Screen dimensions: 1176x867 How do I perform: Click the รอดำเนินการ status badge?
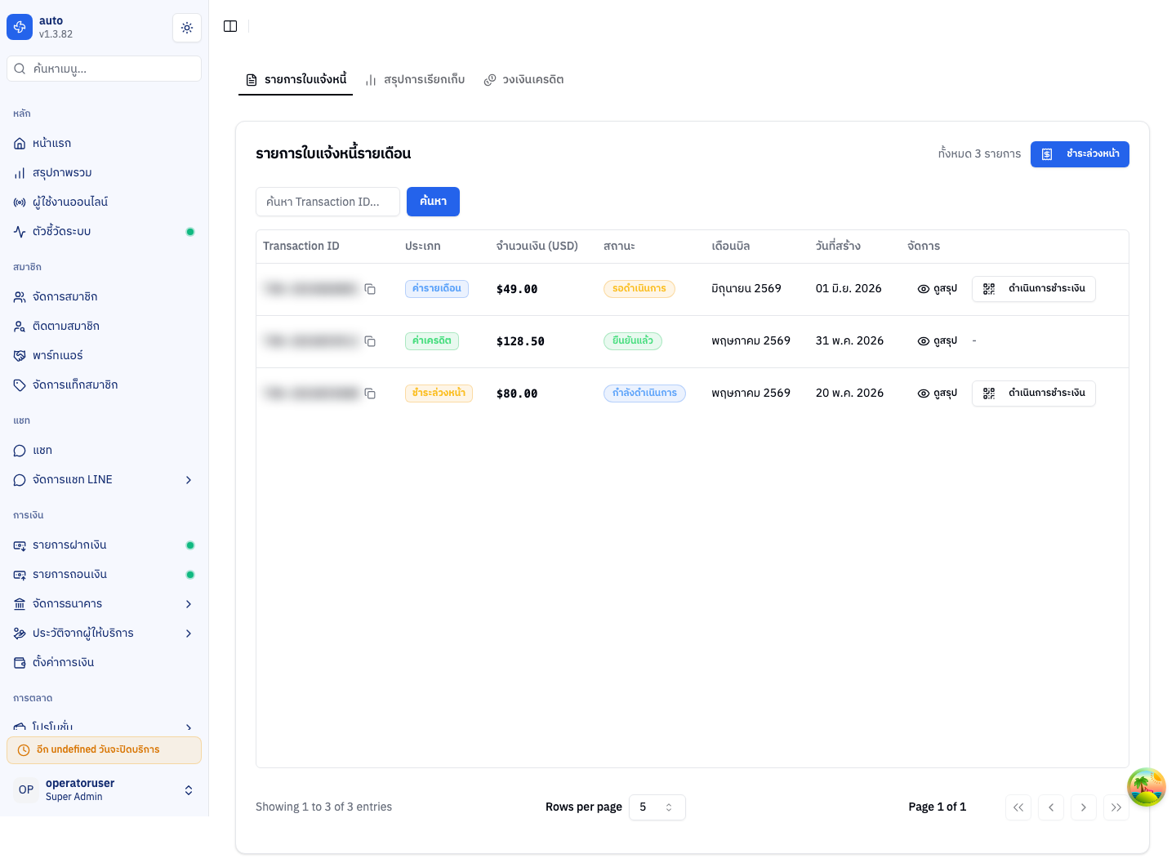tap(639, 289)
